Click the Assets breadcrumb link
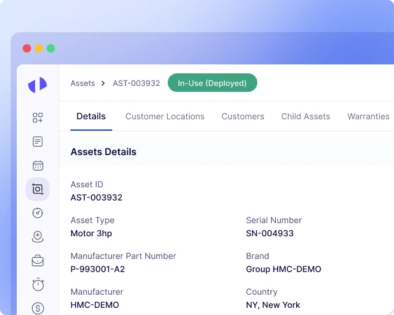The image size is (394, 315). [82, 83]
